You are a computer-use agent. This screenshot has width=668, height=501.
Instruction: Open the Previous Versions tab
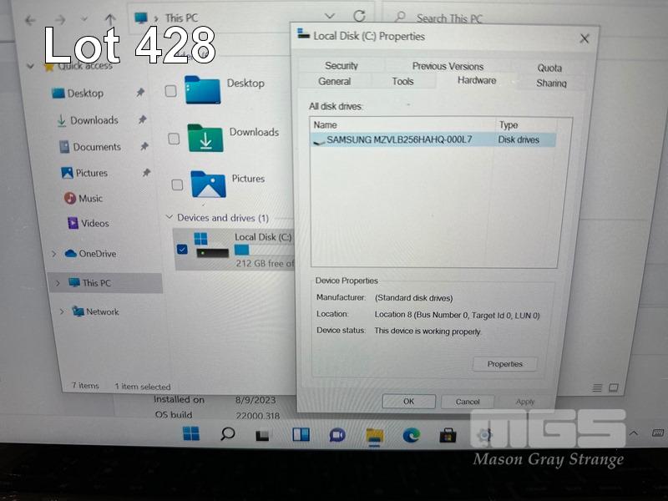pyautogui.click(x=448, y=66)
